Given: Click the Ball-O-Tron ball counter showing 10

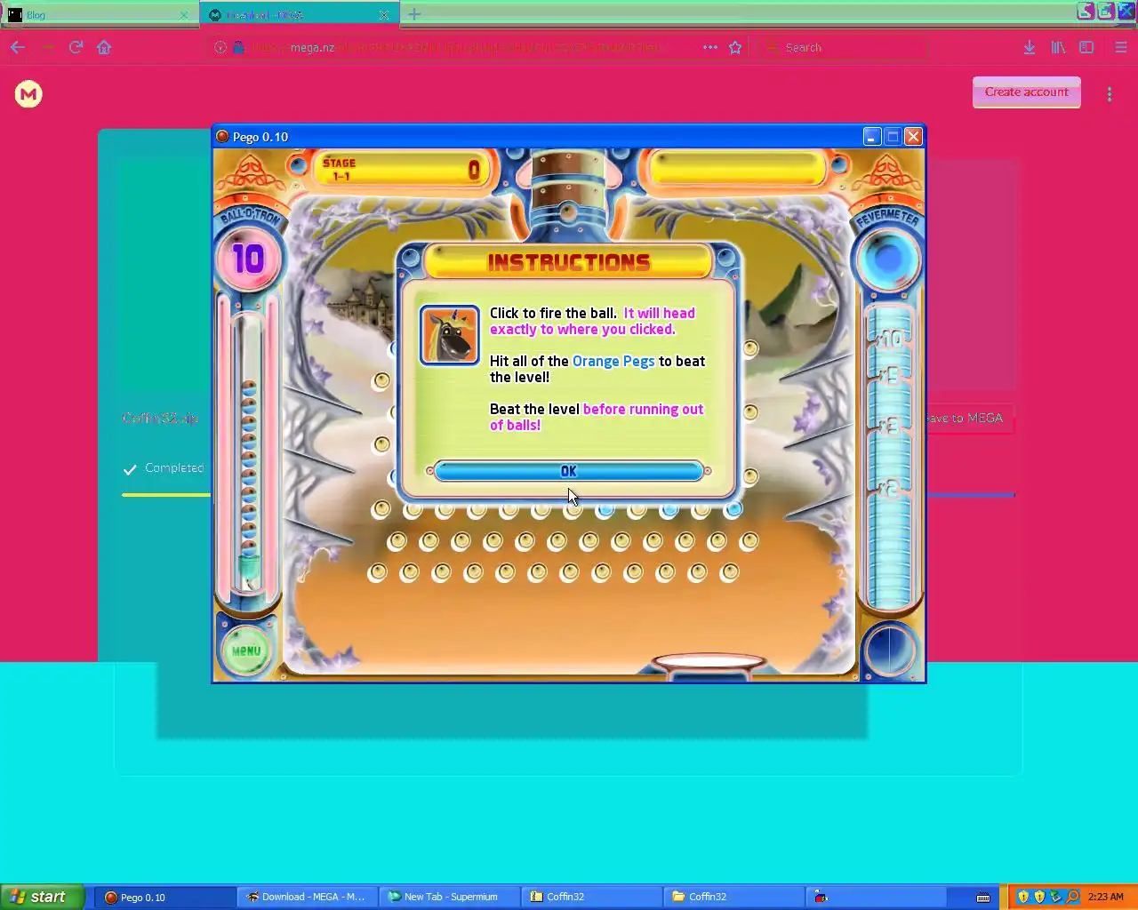Looking at the screenshot, I should (248, 259).
